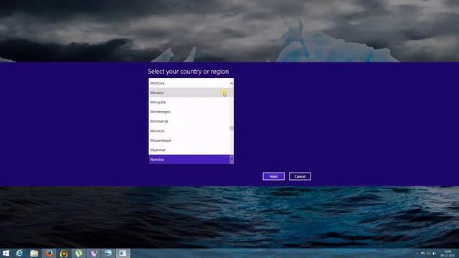The height and width of the screenshot is (258, 459).
Task: Select Mozambique in the country list
Action: tap(189, 140)
